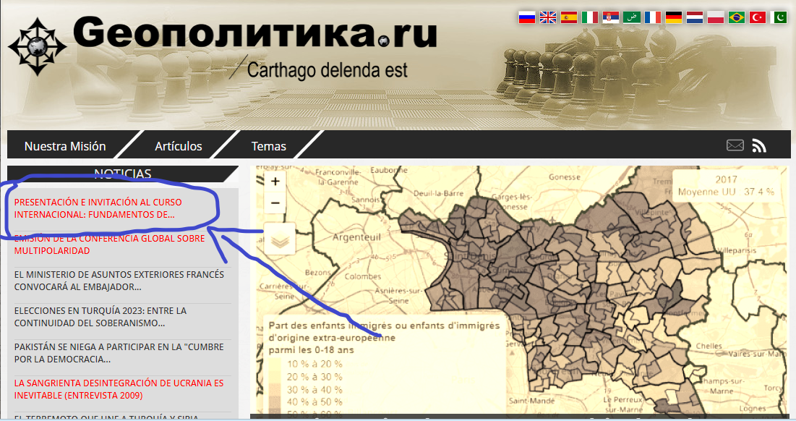Click the 2017 Moyenne UU info box
The width and height of the screenshot is (796, 421).
pyautogui.click(x=726, y=186)
